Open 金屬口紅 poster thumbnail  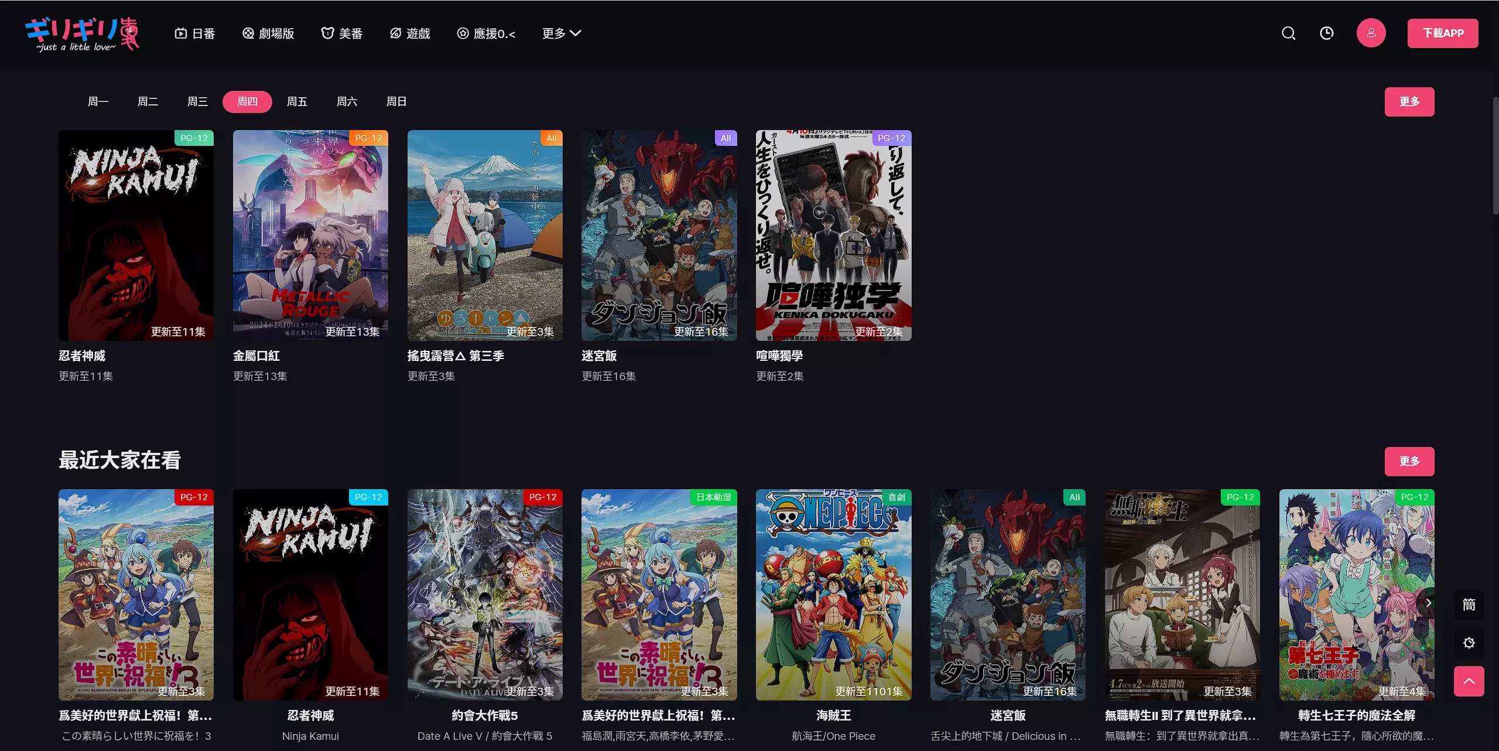(310, 235)
